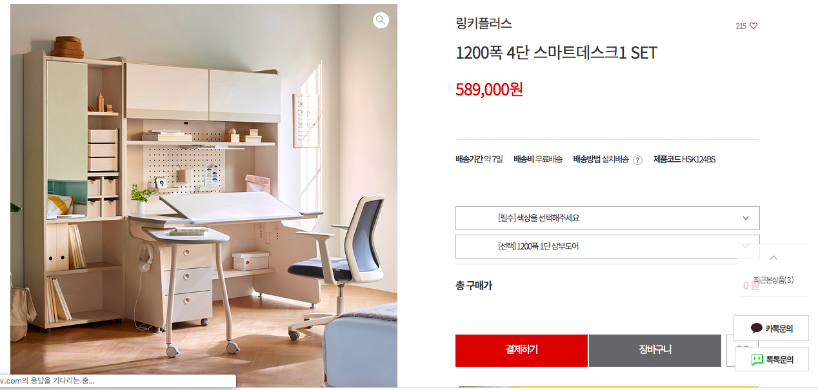This screenshot has width=818, height=390.
Task: Click the chevron on the color select box
Action: click(746, 218)
